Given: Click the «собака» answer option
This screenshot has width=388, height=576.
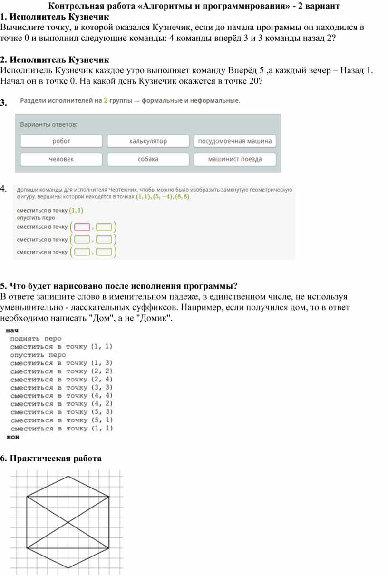Looking at the screenshot, I should click(x=148, y=159).
